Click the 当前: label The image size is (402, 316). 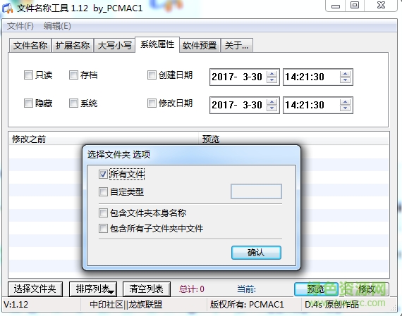(x=247, y=289)
